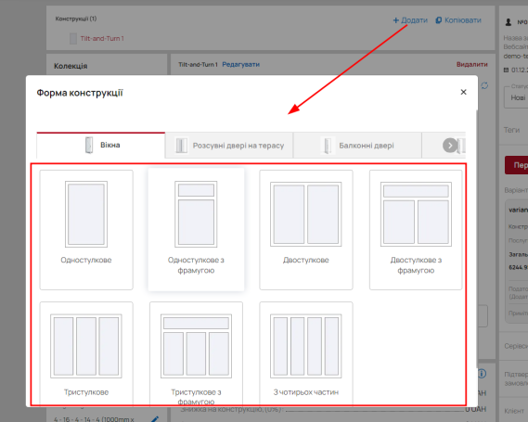
Task: Select Тристулкове з фрамугою shape
Action: 196,352
